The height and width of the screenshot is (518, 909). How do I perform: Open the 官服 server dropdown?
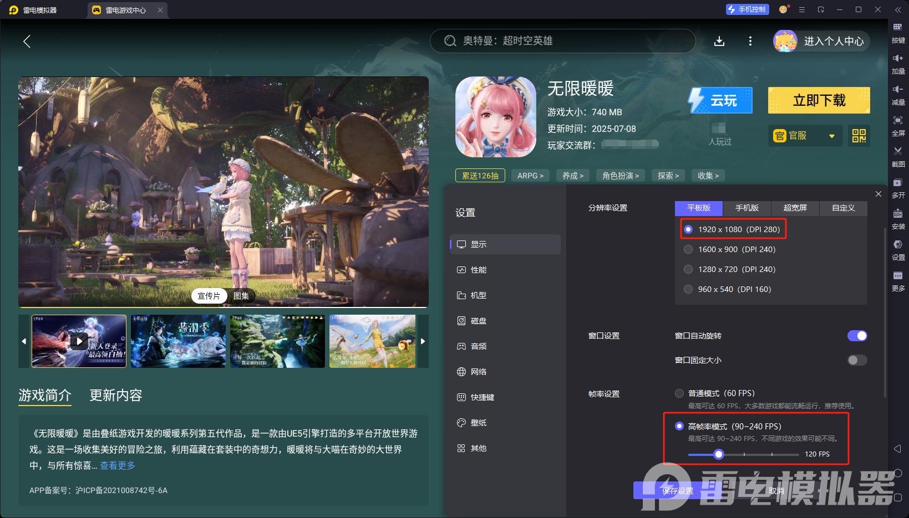(805, 136)
